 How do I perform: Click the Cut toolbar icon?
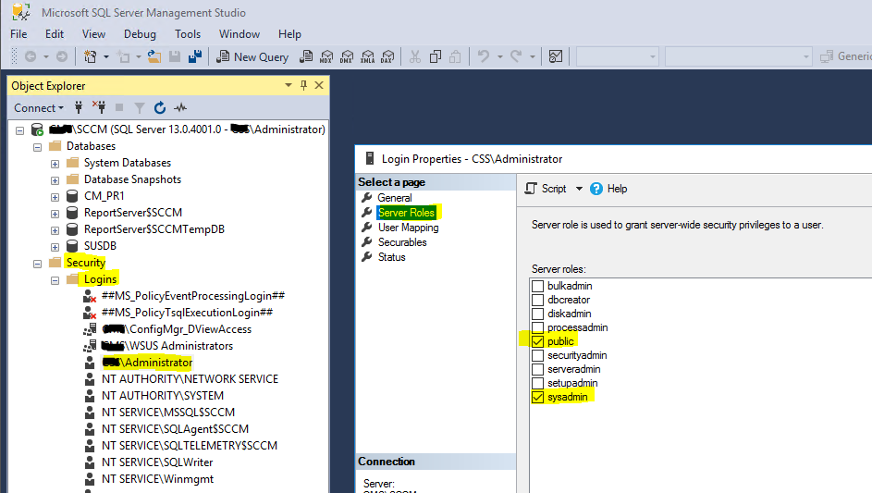click(x=415, y=56)
